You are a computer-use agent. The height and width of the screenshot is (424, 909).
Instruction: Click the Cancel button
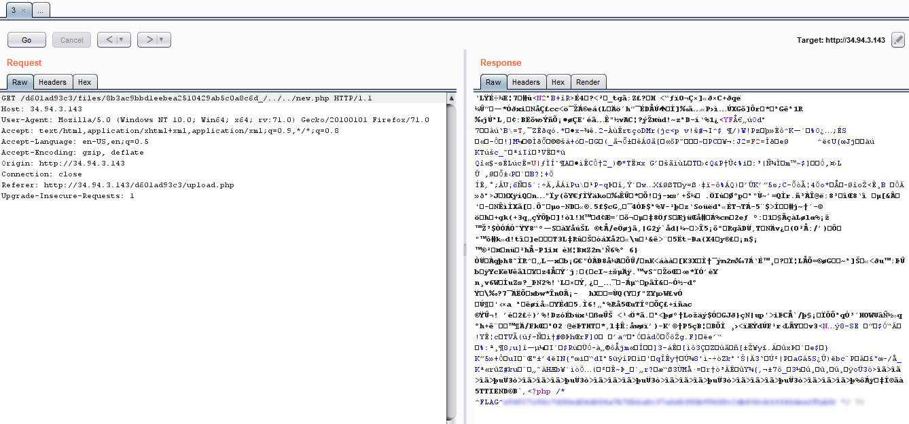pos(71,40)
